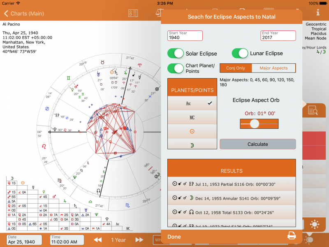Tap Done to close the eclipse search dialog
The height and width of the screenshot is (247, 329).
[174, 236]
